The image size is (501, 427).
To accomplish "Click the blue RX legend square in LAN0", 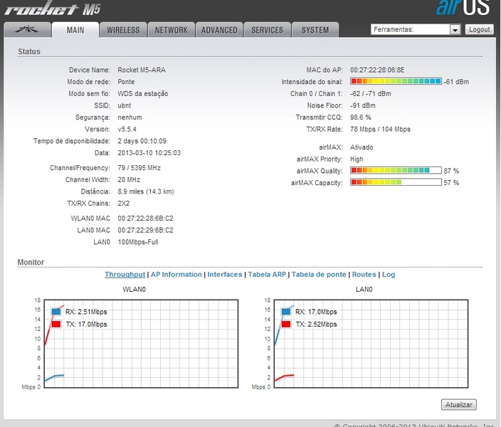I will tap(286, 311).
